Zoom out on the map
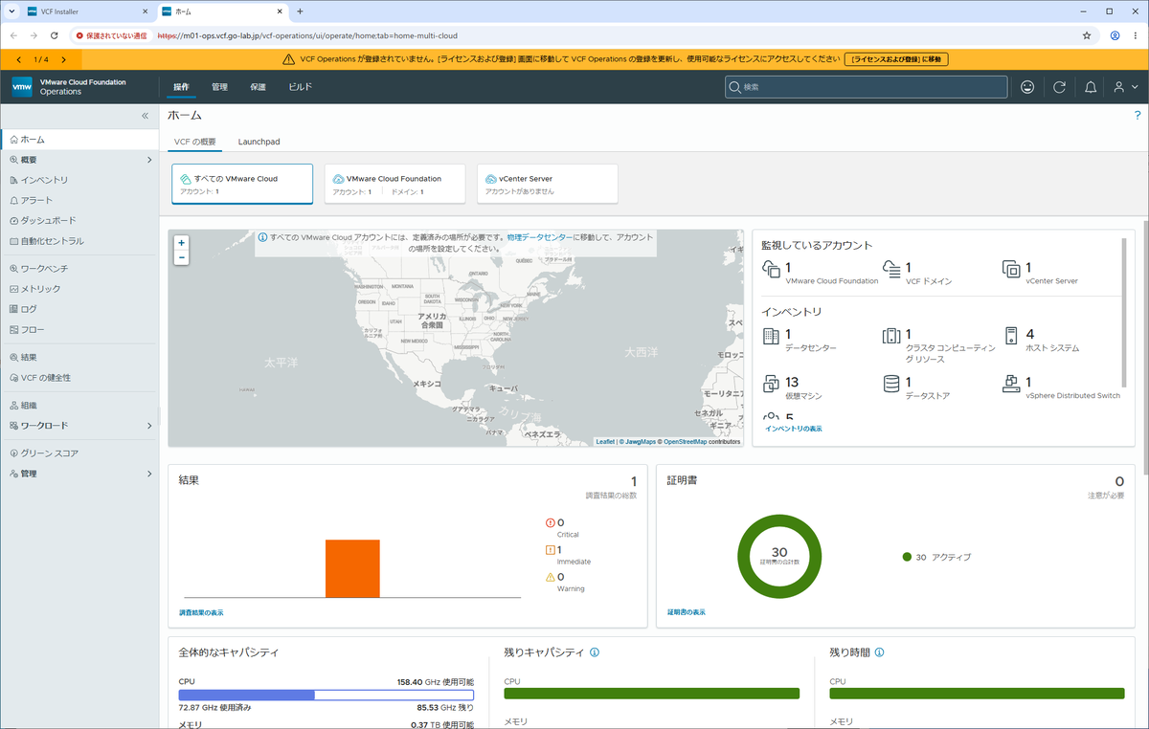 [x=182, y=257]
